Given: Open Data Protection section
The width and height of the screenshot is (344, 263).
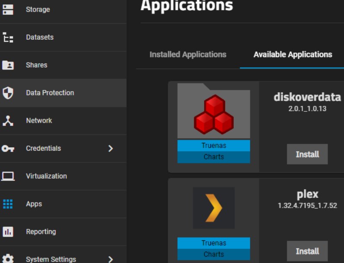Looking at the screenshot, I should 63,93.
